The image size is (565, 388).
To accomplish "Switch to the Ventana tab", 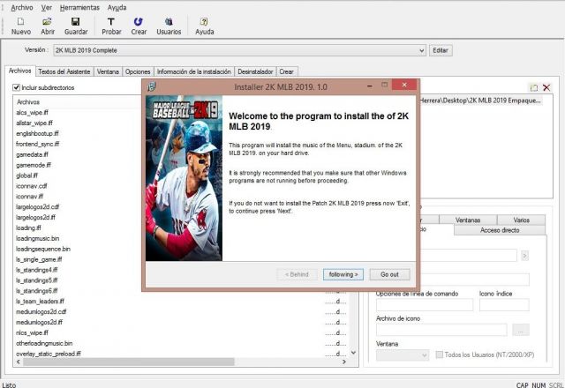I will (108, 71).
